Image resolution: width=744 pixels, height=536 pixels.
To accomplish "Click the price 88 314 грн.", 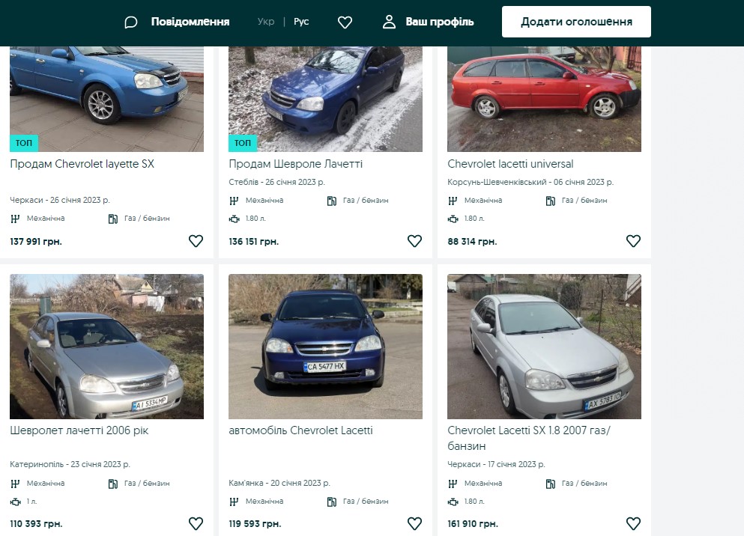I will (x=472, y=242).
